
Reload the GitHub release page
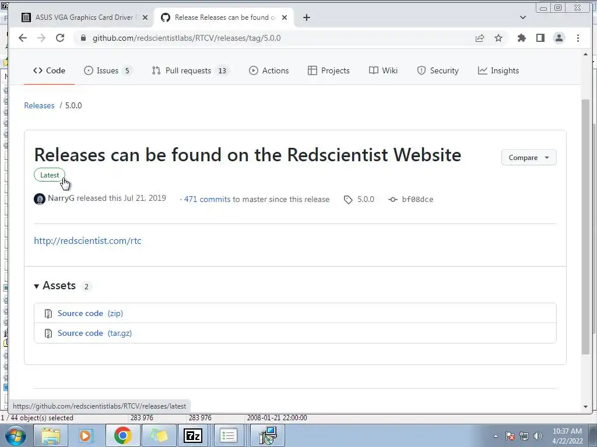60,38
